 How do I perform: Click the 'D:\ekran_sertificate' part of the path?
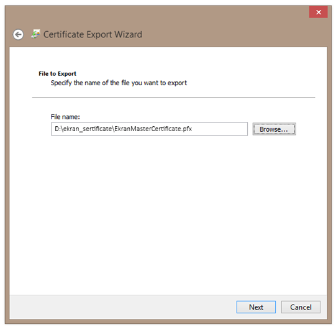(83, 129)
